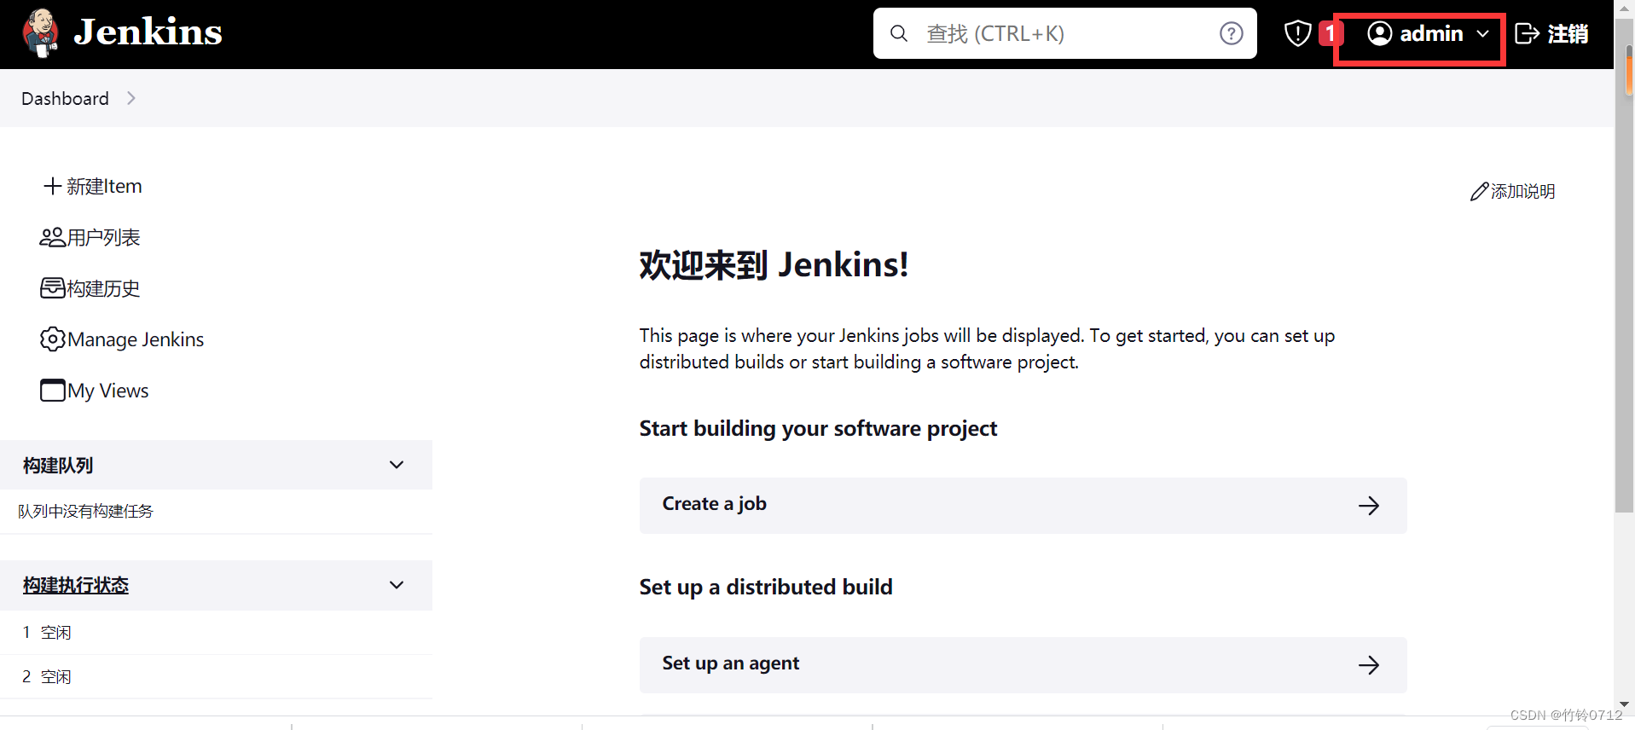Open 新建Item menu entry
The image size is (1635, 730).
coord(104,186)
